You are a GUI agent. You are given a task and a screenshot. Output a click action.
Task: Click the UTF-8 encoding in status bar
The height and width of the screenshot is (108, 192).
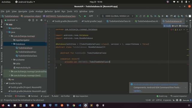point(159,100)
